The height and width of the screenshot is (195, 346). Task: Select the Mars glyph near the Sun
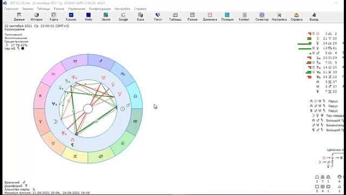tap(128, 105)
